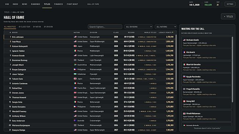The width and height of the screenshot is (239, 134).
Task: Sort by WORLD TITLES column header
Action: (x=150, y=33)
